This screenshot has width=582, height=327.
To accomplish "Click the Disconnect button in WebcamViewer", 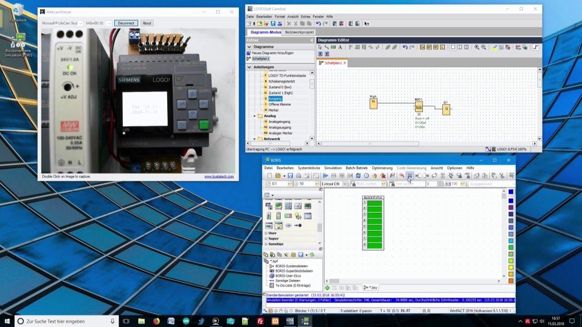I will [126, 23].
